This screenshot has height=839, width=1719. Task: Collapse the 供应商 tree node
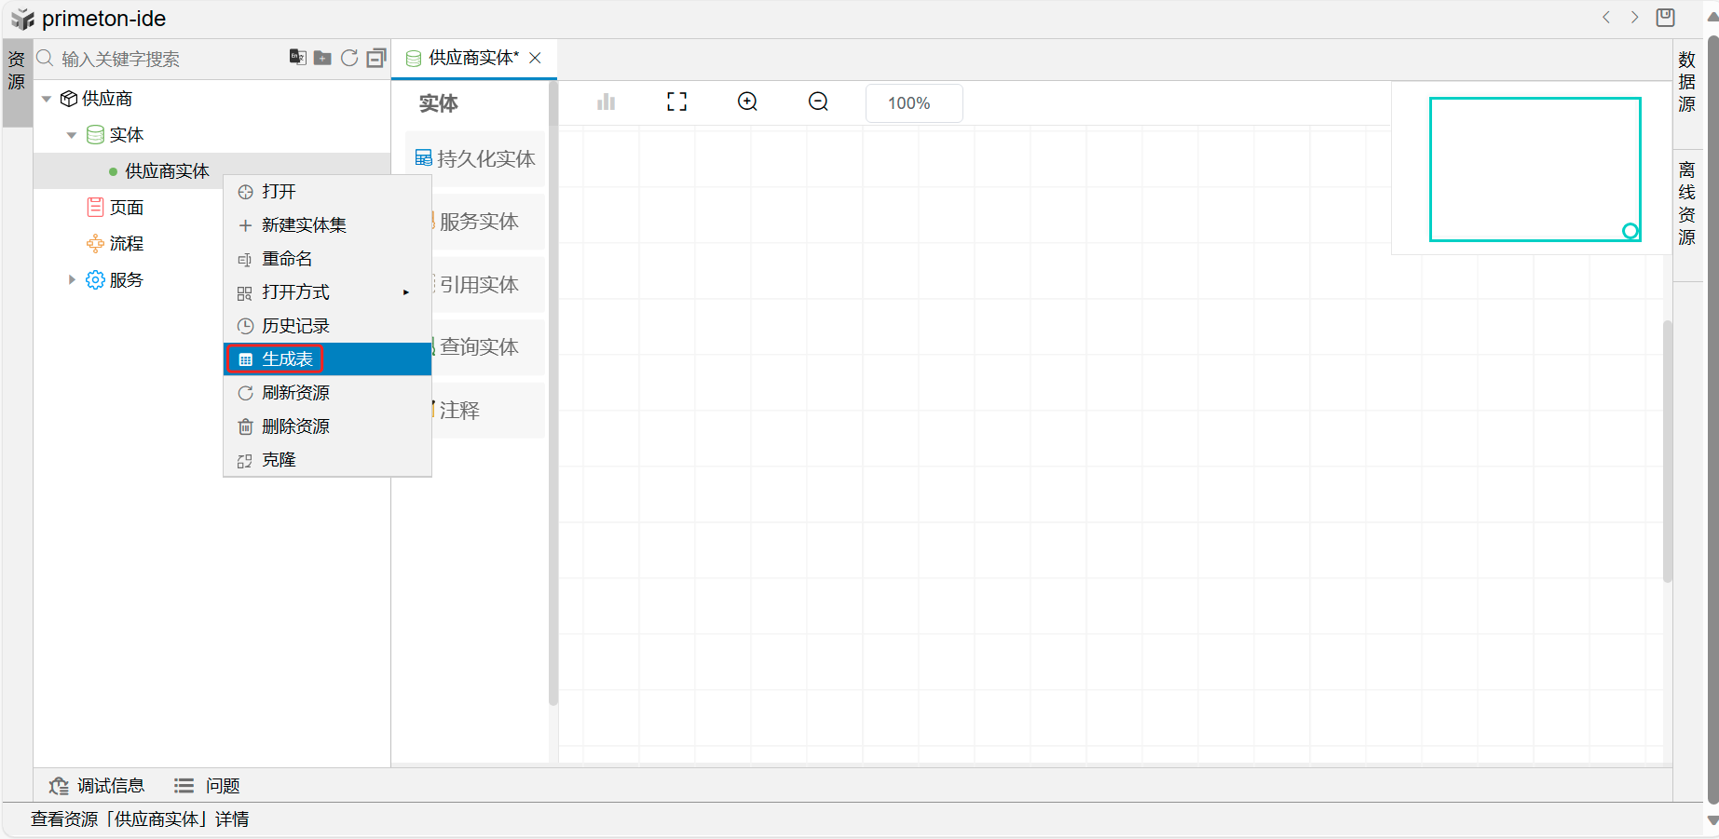coord(47,99)
